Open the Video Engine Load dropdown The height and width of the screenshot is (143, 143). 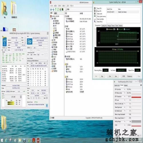click(125, 107)
